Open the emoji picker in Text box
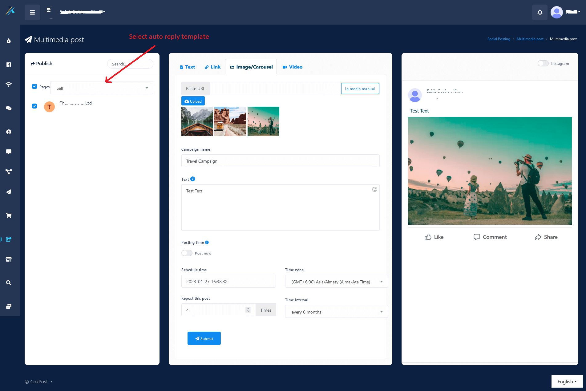Screen dimensions: 586x391 [374, 189]
